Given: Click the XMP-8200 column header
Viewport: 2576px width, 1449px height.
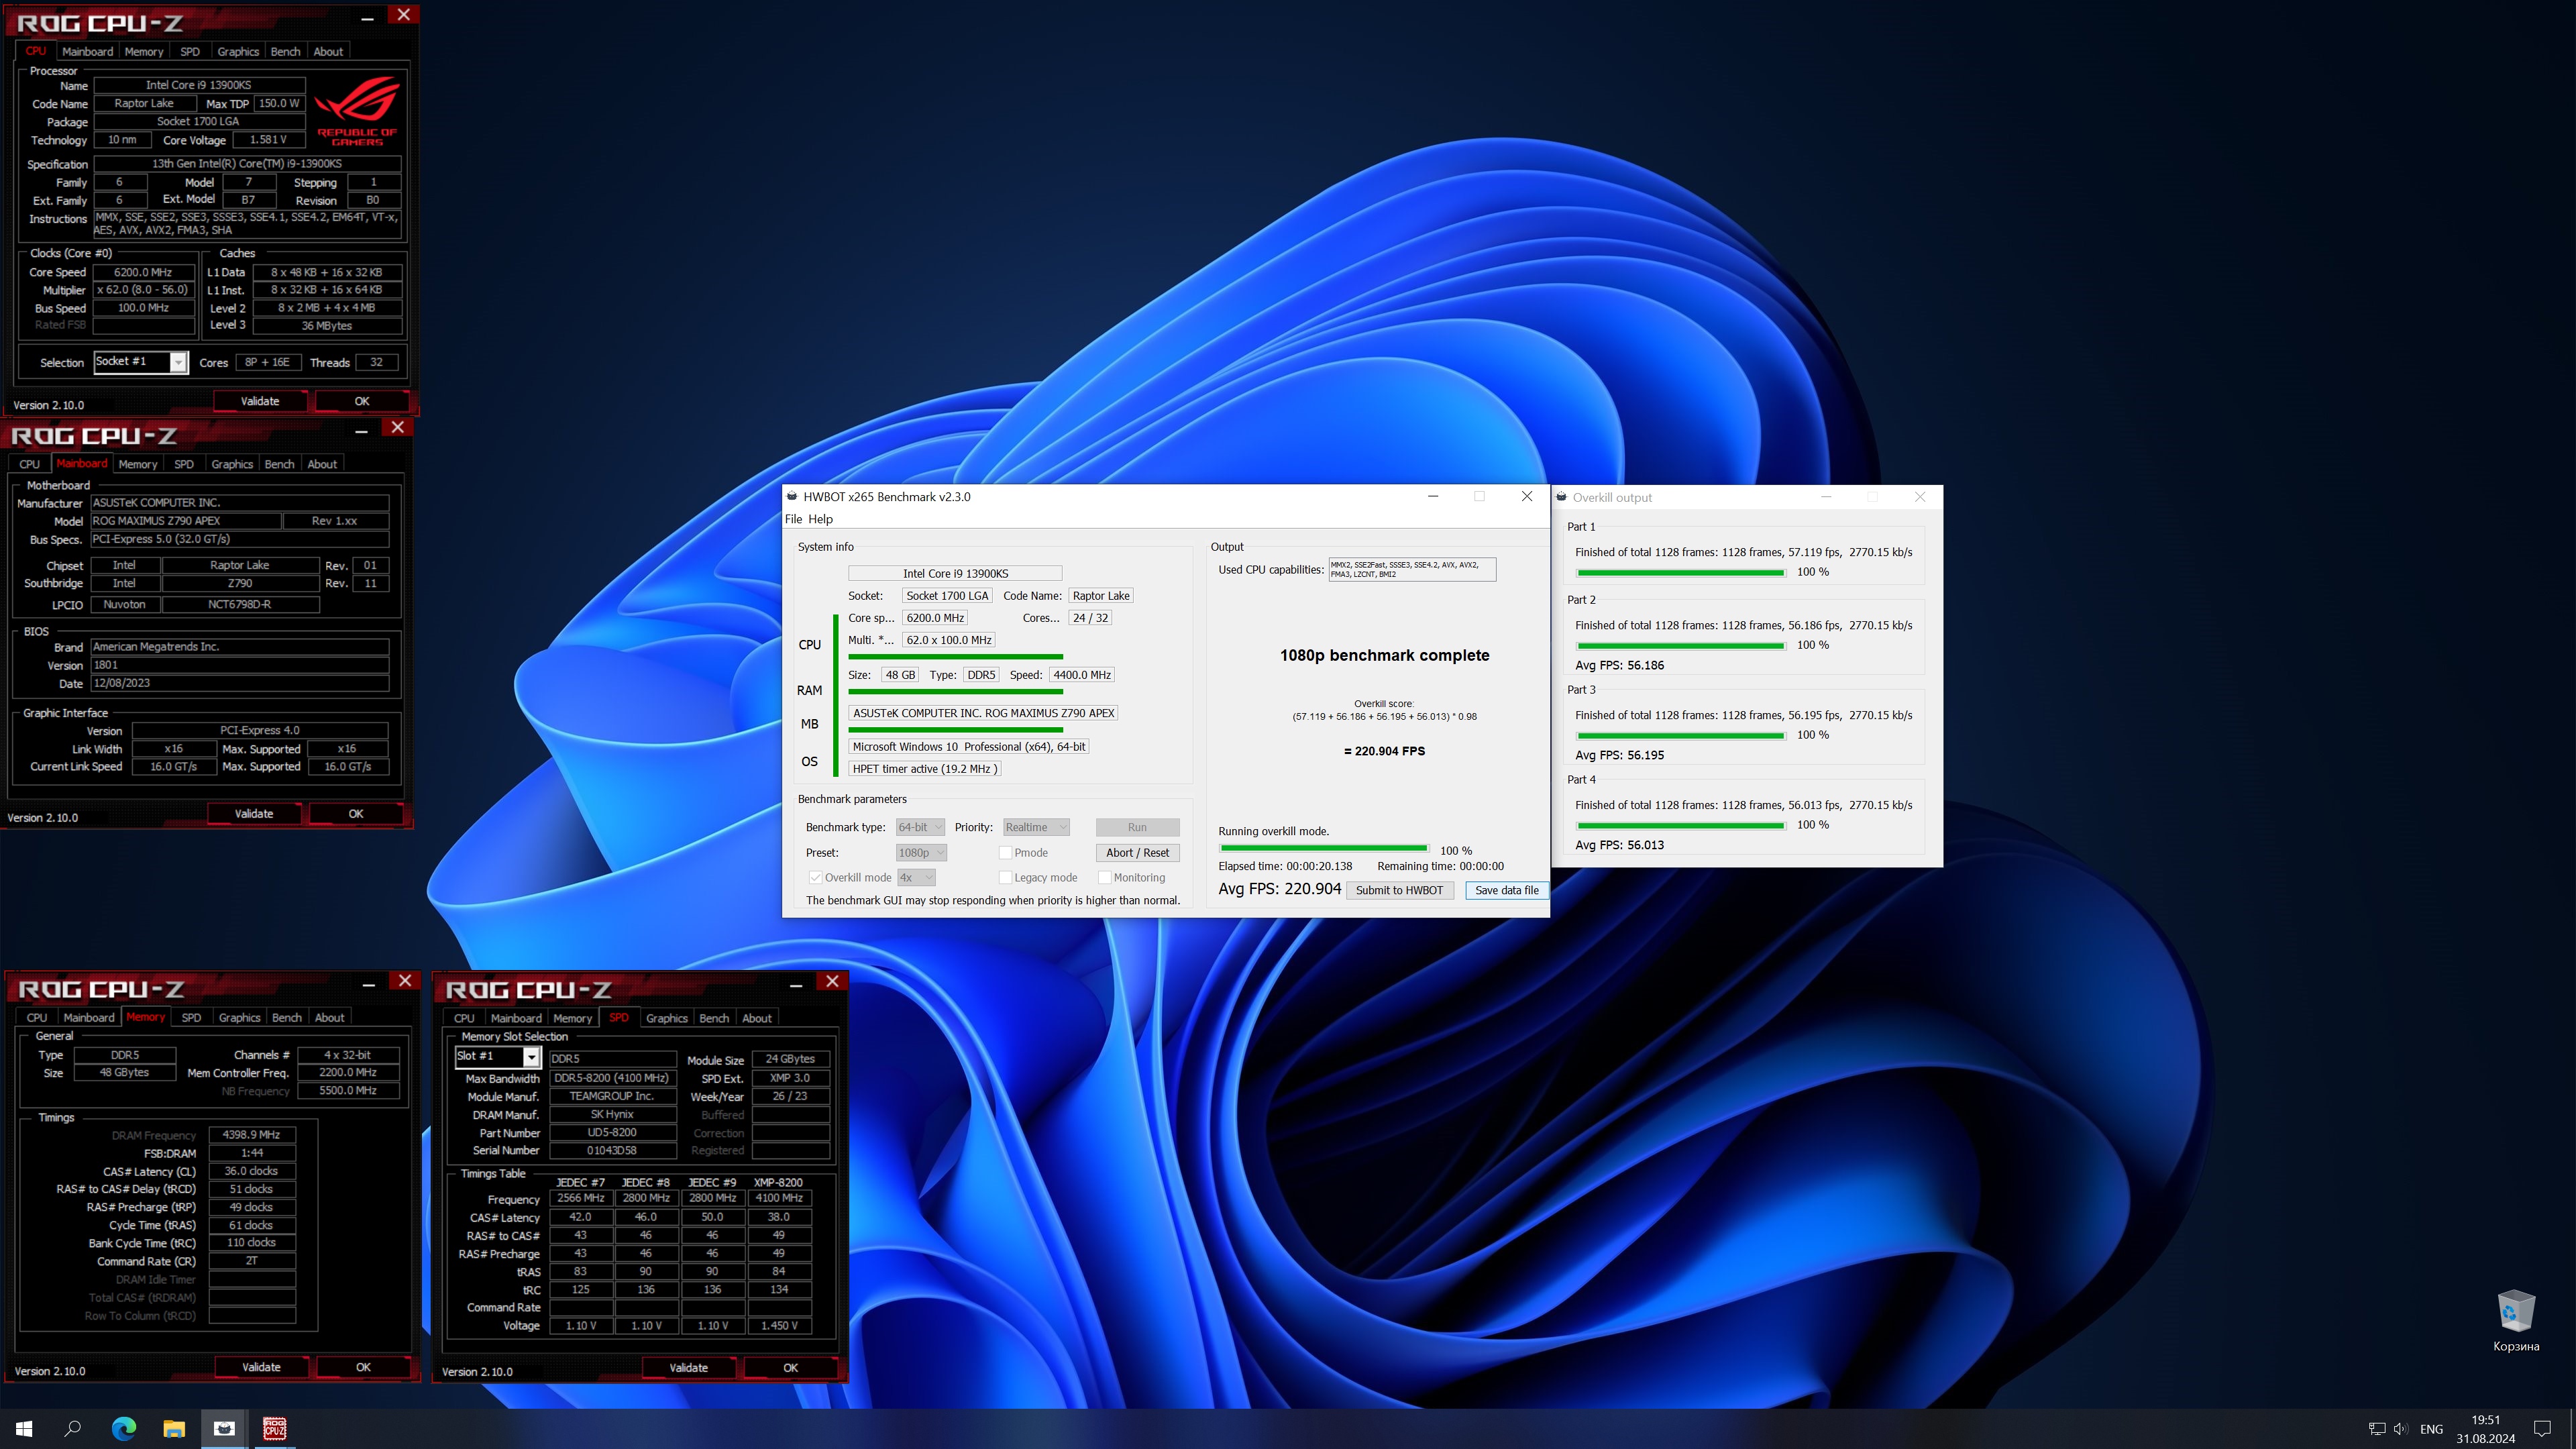Looking at the screenshot, I should click(x=777, y=1182).
